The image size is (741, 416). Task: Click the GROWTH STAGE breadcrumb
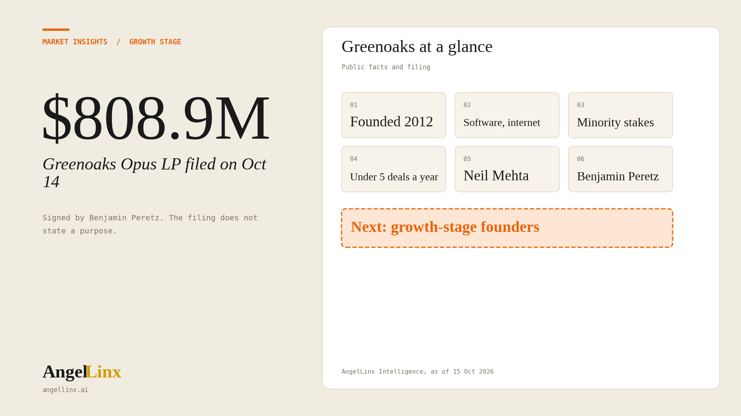pos(155,42)
